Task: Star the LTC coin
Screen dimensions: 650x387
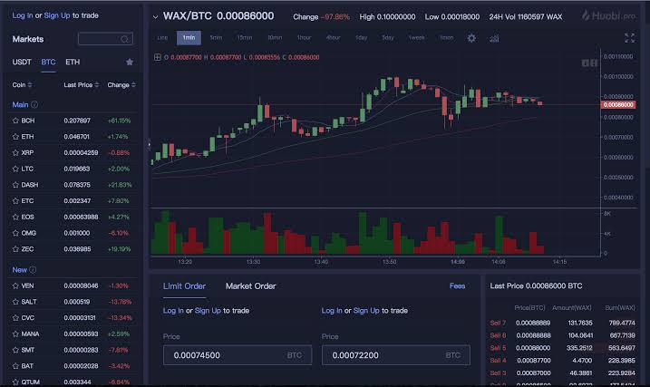Action: click(15, 169)
